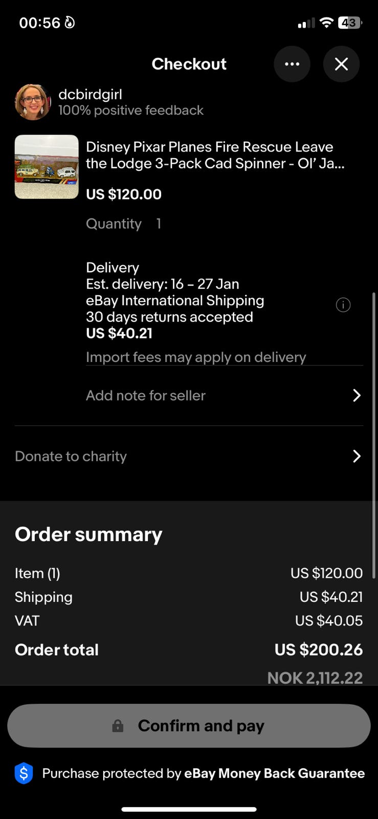Expand Add note for seller chevron

357,396
